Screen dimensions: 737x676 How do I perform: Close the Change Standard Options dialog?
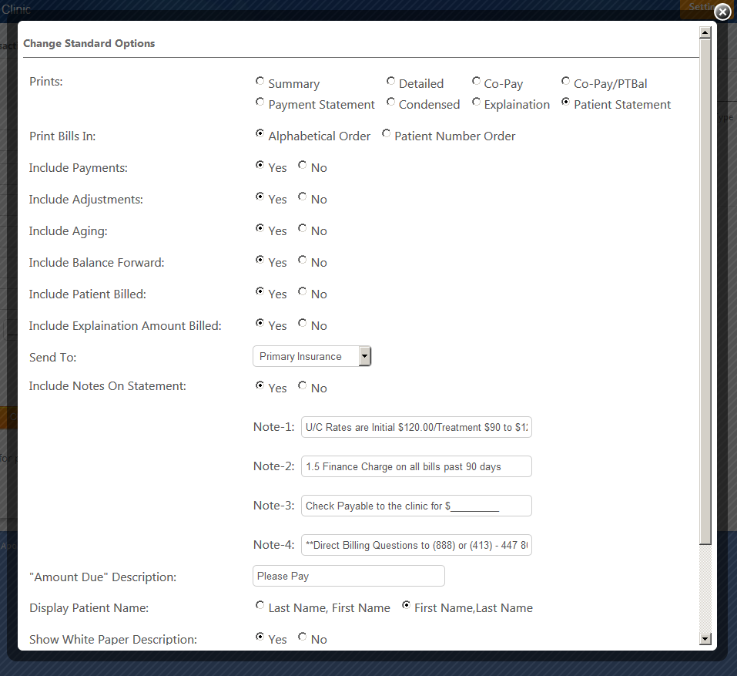coord(722,12)
